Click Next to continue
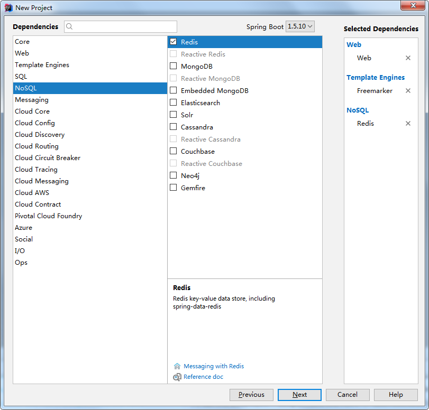This screenshot has height=410, width=429. [299, 395]
